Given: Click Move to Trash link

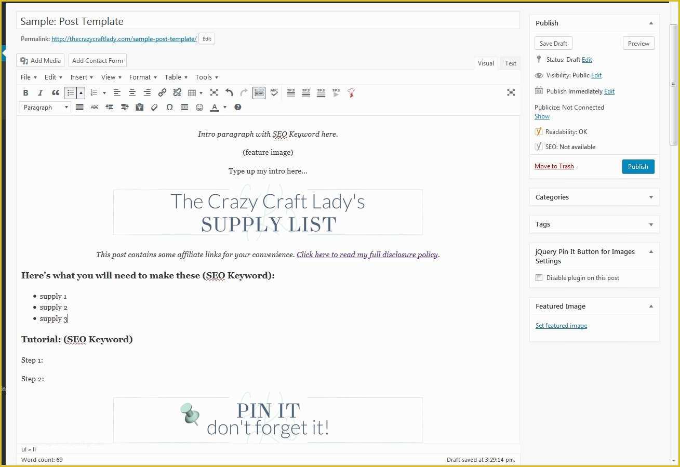Looking at the screenshot, I should [x=554, y=166].
